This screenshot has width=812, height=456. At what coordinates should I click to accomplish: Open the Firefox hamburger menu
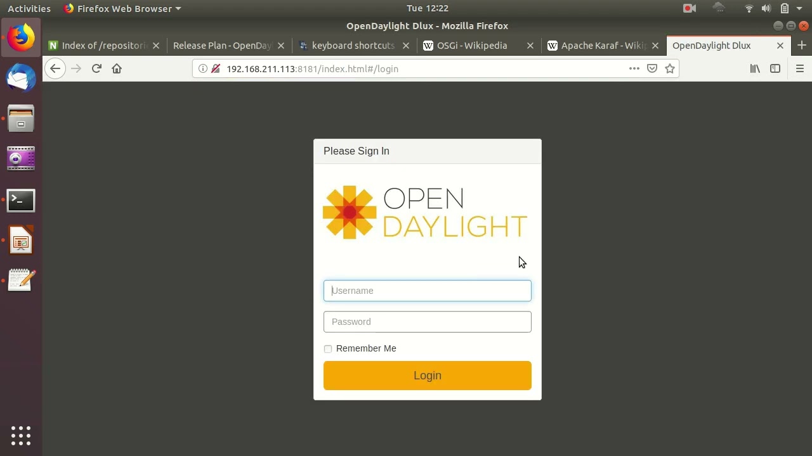(799, 68)
